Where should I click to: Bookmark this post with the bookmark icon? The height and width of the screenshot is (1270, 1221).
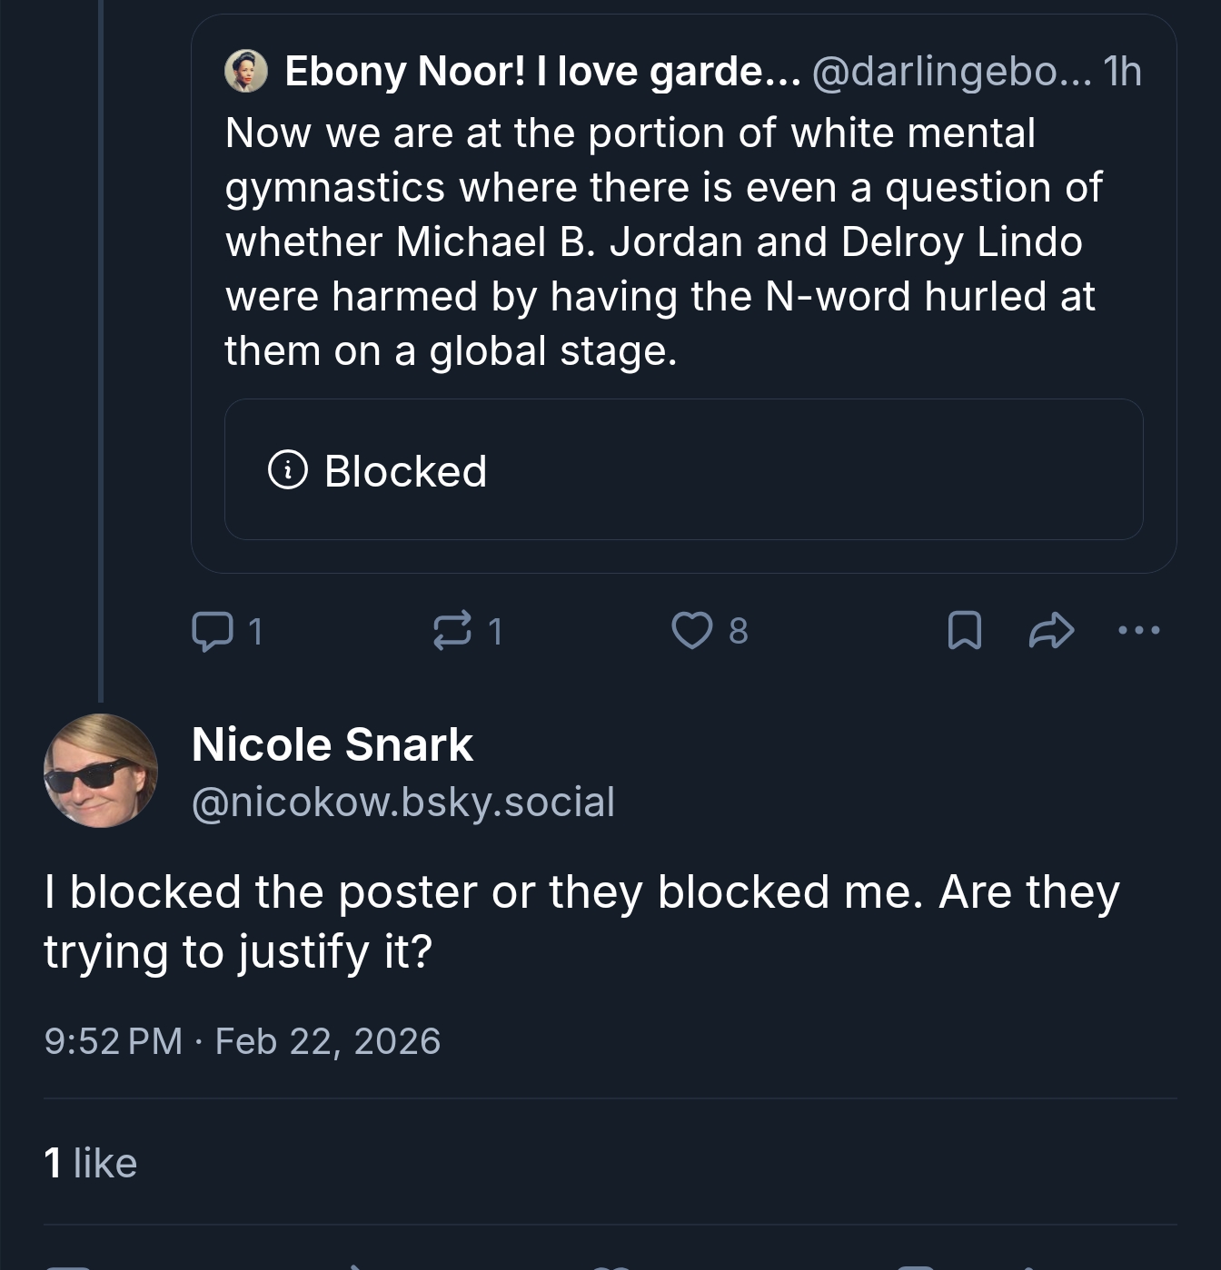coord(964,631)
